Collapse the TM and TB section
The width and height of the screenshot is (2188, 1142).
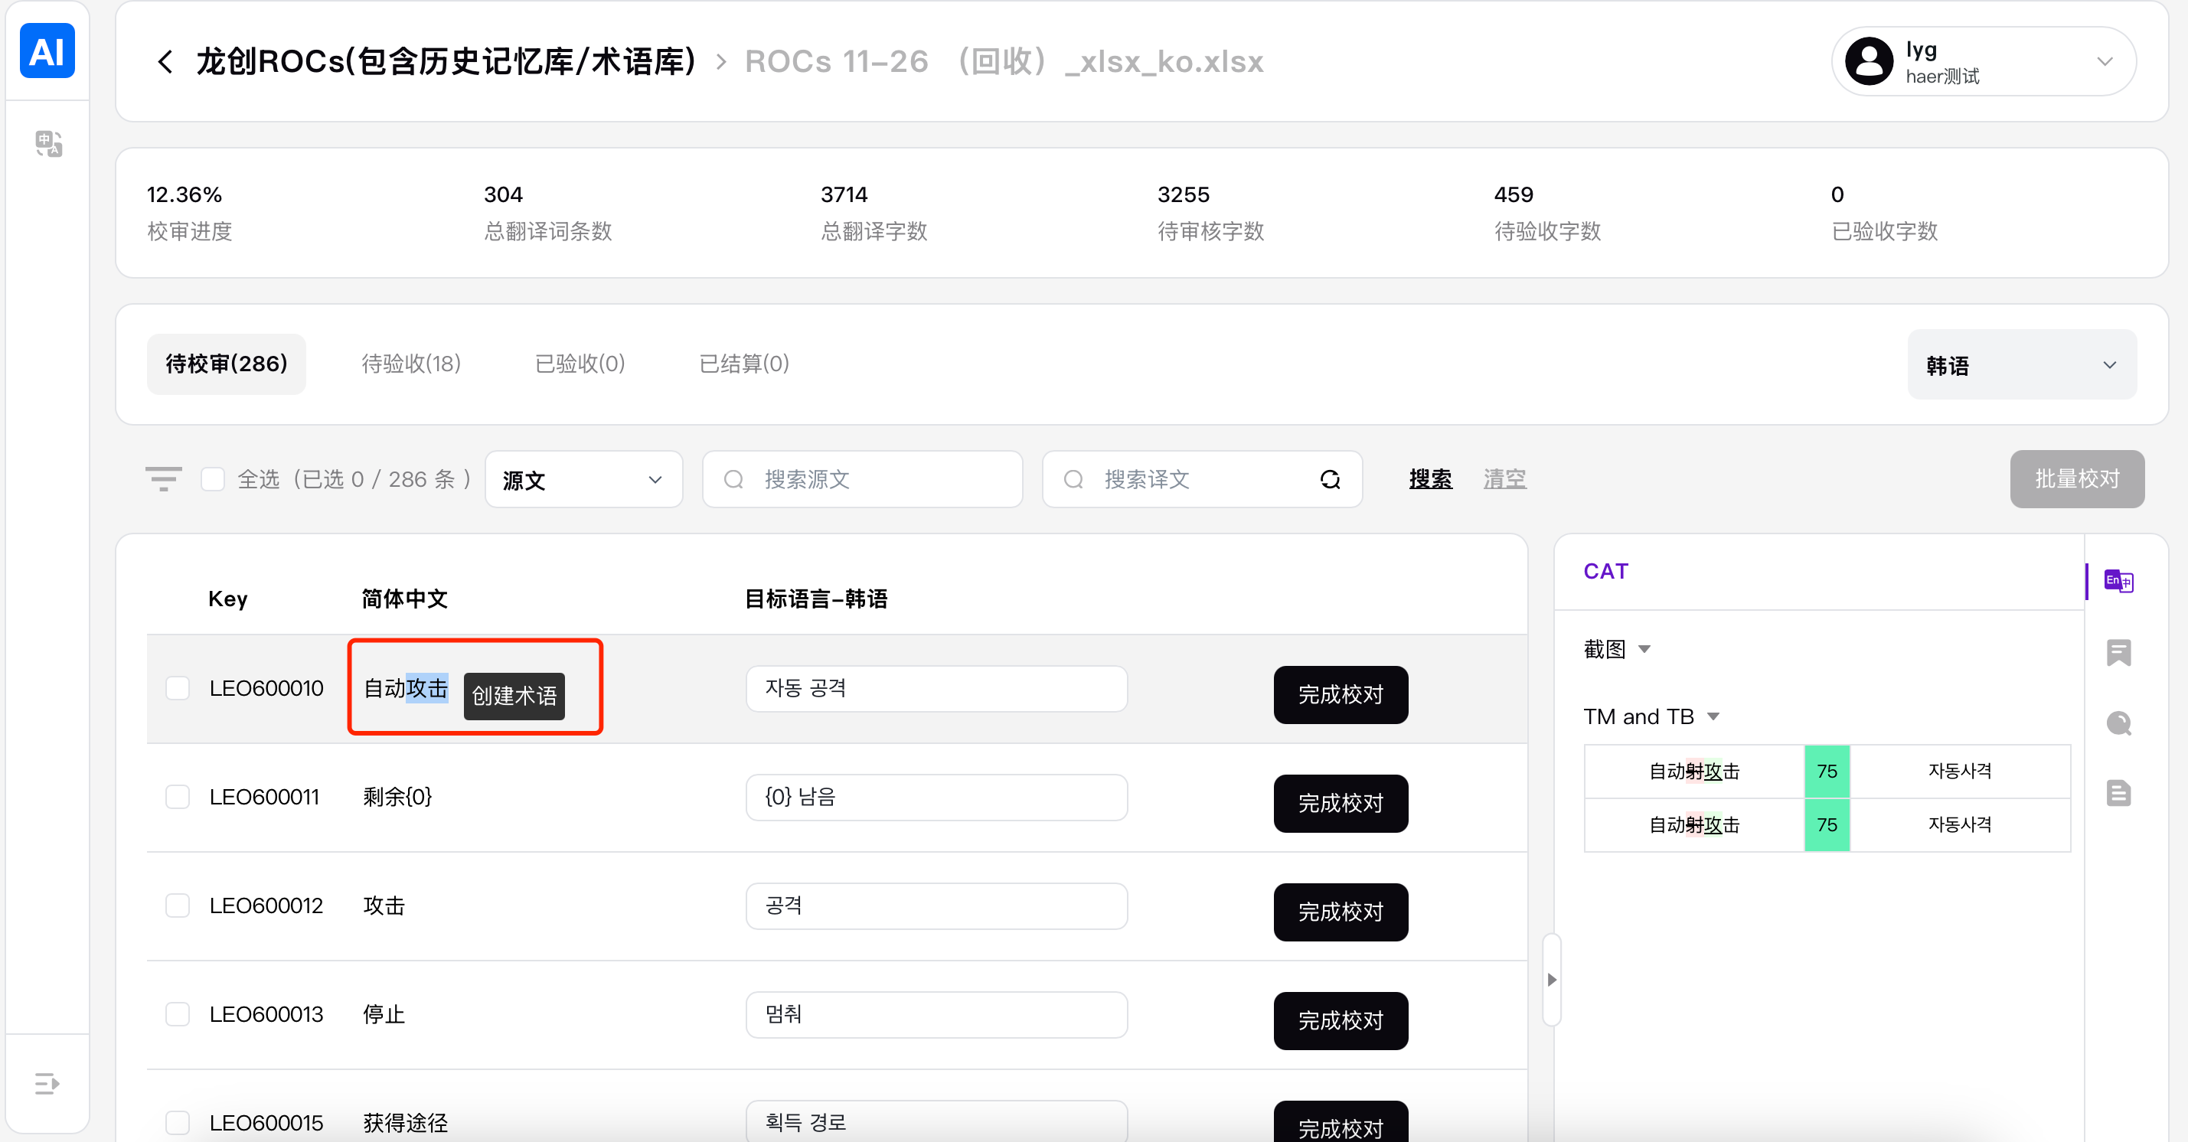1713,716
